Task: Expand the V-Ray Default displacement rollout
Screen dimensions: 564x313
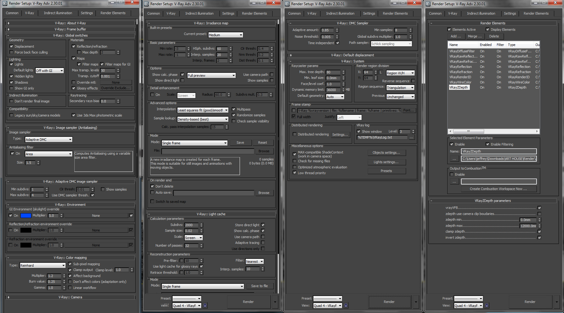Action: 352,55
